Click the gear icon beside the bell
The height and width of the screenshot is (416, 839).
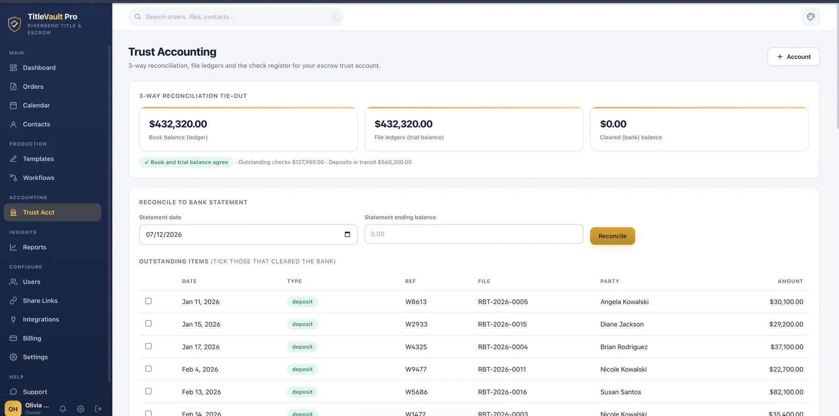click(81, 409)
